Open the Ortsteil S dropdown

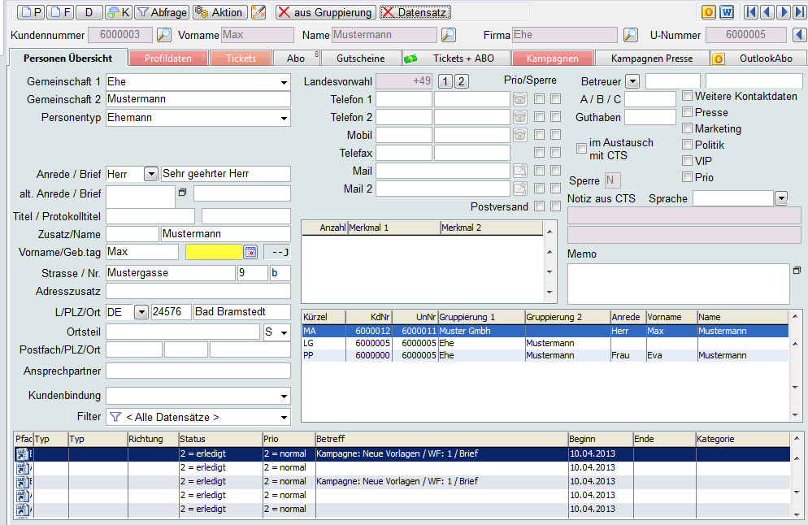pos(284,332)
